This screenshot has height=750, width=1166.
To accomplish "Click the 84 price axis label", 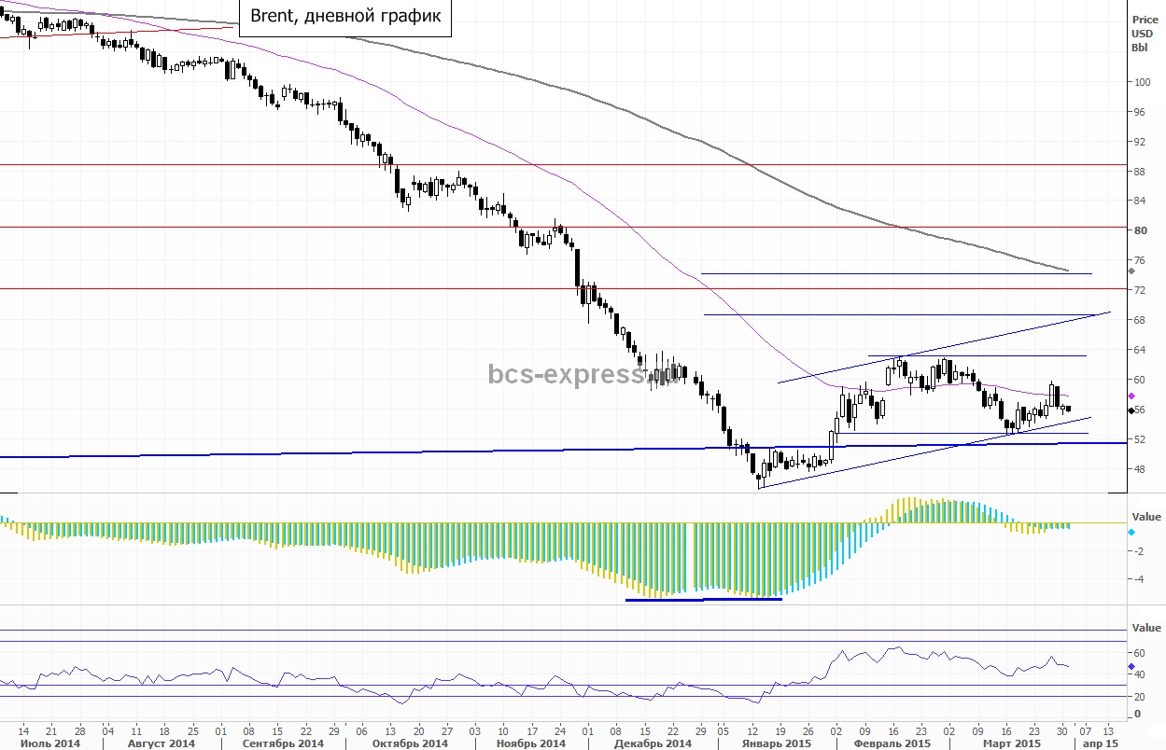I will 1139,201.
